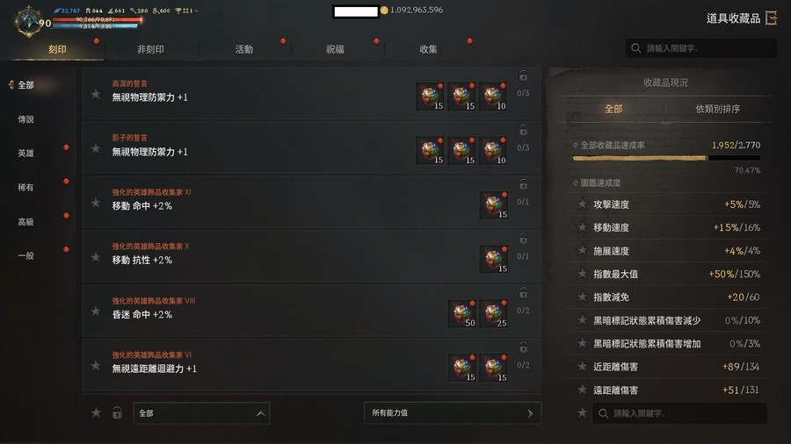Select the 英雄 grade filter
The width and height of the screenshot is (791, 444).
coord(26,153)
